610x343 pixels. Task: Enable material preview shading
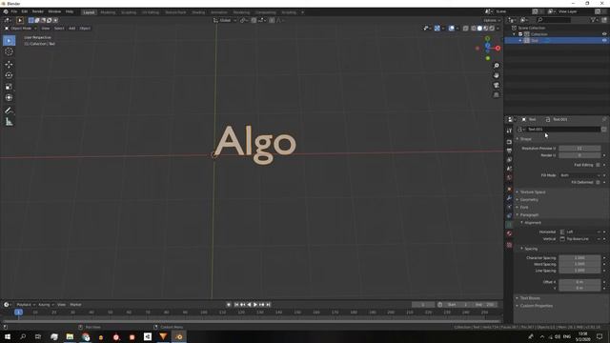[486, 29]
